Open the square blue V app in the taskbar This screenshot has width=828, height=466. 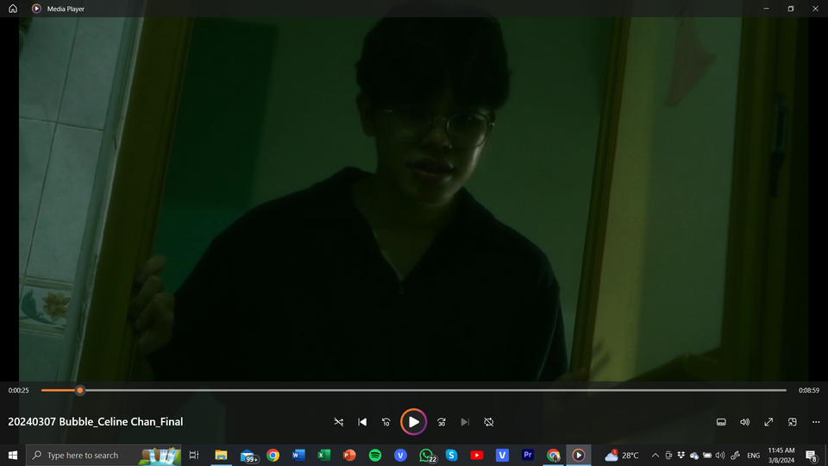(x=502, y=455)
